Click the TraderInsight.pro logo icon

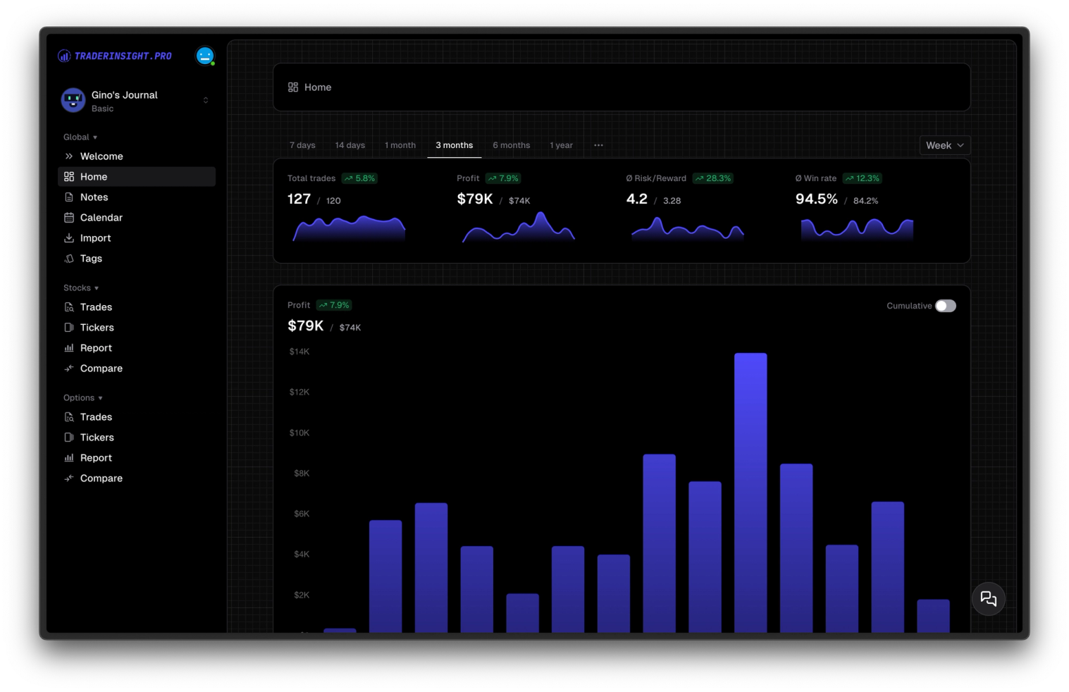[x=64, y=56]
